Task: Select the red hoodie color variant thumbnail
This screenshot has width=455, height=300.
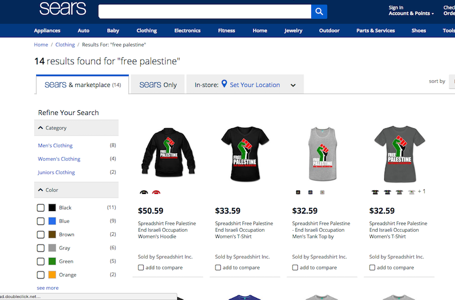Action: 156,192
